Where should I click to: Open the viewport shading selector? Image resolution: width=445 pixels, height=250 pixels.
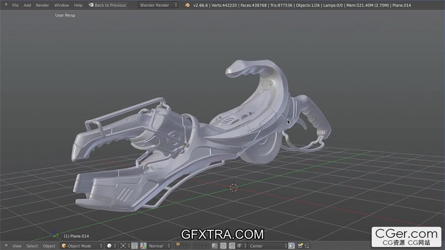pos(110,246)
